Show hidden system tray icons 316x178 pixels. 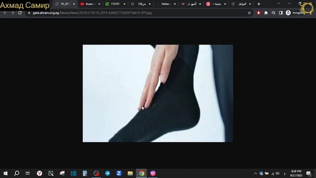pos(256,174)
